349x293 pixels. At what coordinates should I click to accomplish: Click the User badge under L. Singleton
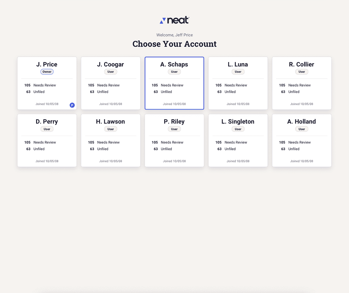coord(238,129)
